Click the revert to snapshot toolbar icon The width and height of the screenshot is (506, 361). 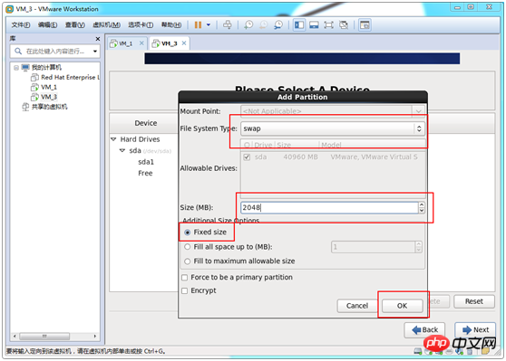[264, 24]
